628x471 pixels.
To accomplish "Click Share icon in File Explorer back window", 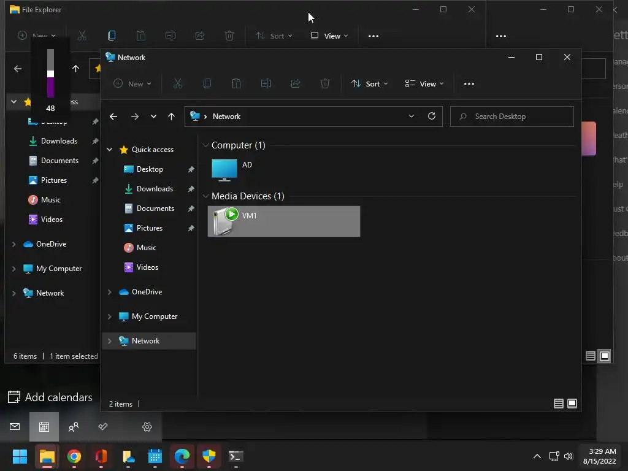I will (200, 36).
